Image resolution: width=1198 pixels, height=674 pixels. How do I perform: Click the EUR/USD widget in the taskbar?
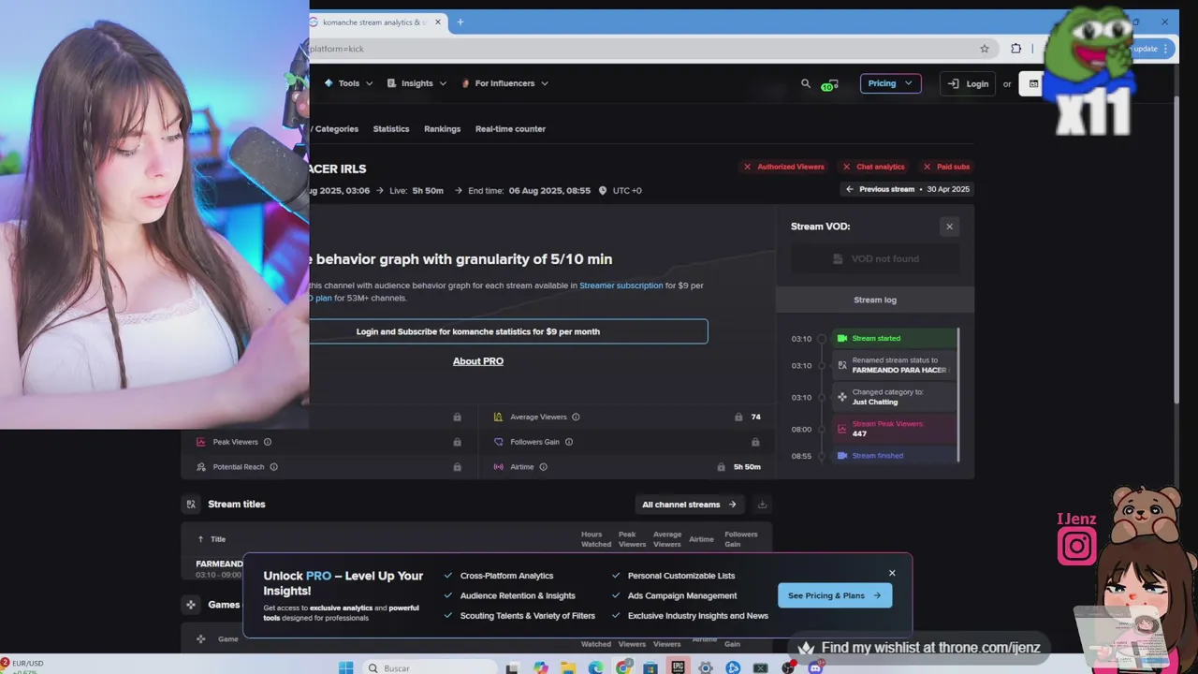pyautogui.click(x=22, y=667)
